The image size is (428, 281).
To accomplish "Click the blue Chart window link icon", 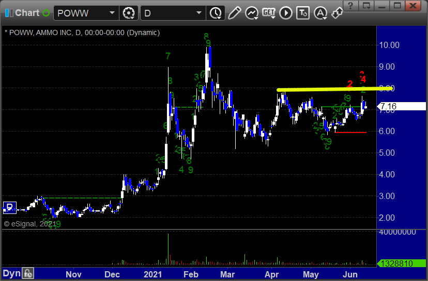I will (9, 13).
